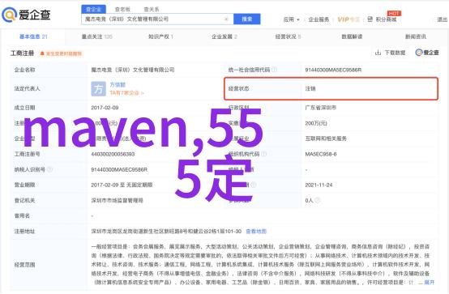Screen dimensions: 449x294
Task: Select the company name in 企业名称 row
Action: coord(133,70)
